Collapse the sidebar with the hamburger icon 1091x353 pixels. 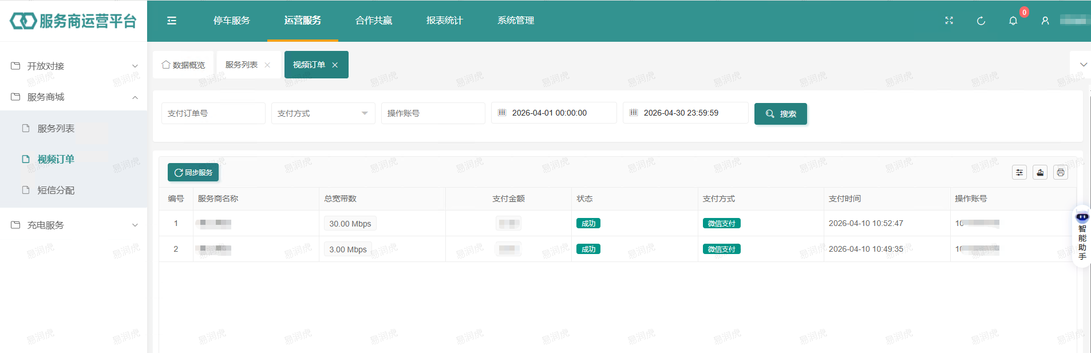click(171, 21)
